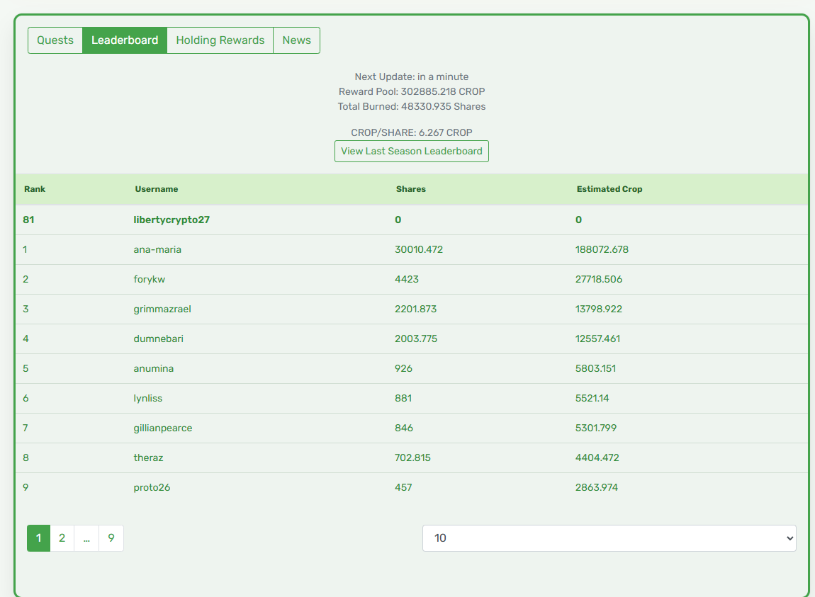Open the Quests tab
Image resolution: width=815 pixels, height=597 pixels.
[55, 40]
